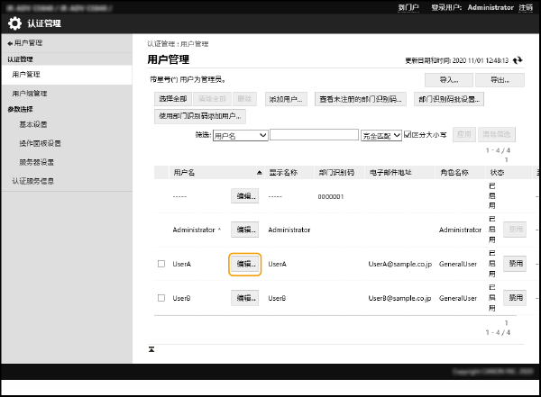Click the scroll-to-top arrow icon below the table
This screenshot has width=541, height=397.
[151, 348]
